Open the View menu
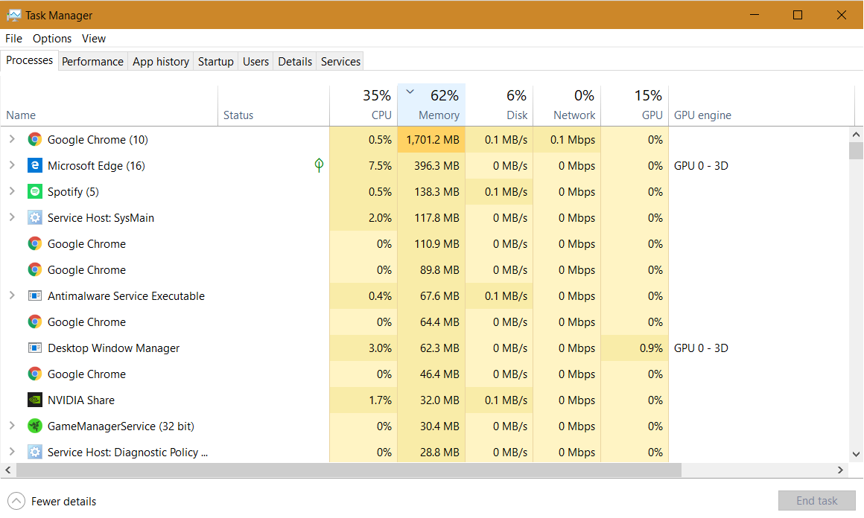 click(x=94, y=39)
